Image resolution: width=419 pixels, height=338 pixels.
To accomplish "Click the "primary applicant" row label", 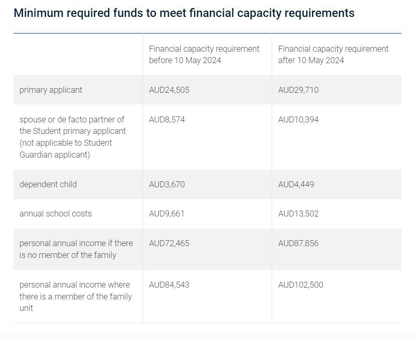I will pos(51,90).
